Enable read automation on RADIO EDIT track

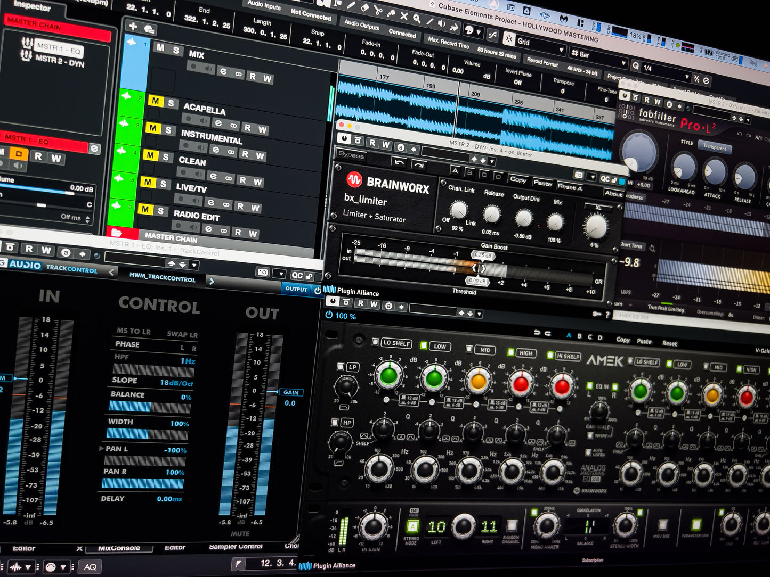click(238, 232)
